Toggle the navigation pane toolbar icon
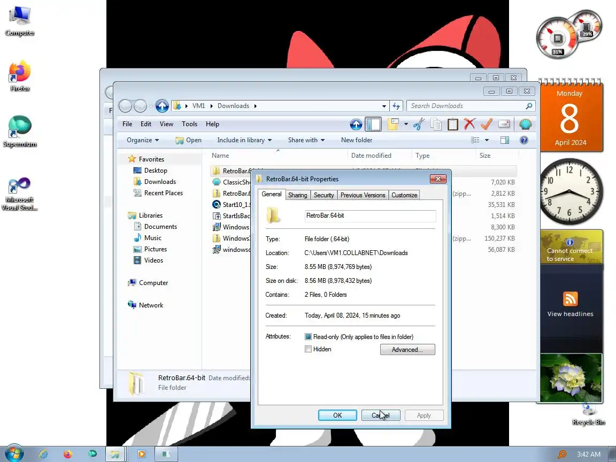The height and width of the screenshot is (462, 616). (373, 124)
